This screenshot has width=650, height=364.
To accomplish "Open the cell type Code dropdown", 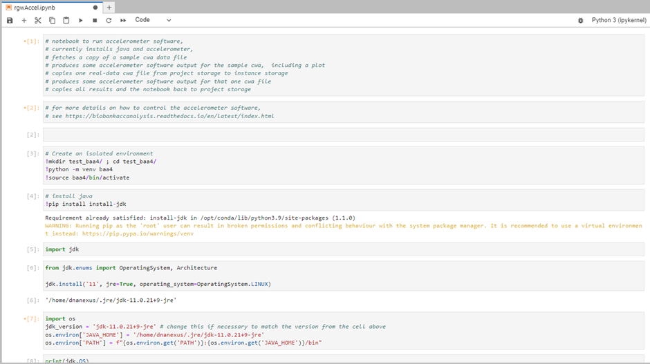I will (x=153, y=20).
